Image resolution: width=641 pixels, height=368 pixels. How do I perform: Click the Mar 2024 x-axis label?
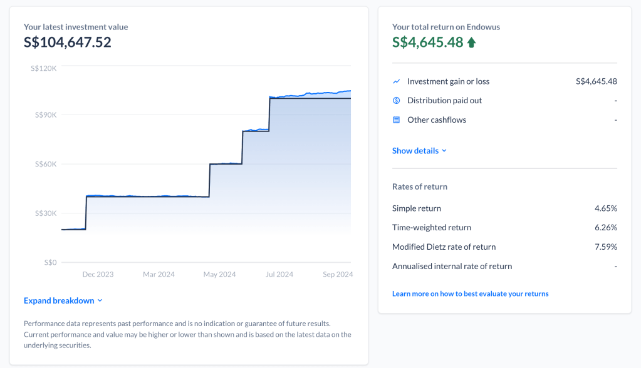coord(159,275)
